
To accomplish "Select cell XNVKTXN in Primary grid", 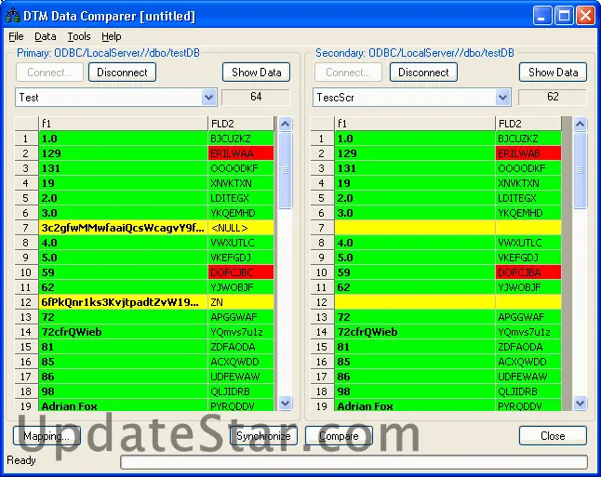I will [241, 183].
